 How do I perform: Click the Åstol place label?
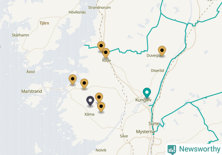(31, 72)
